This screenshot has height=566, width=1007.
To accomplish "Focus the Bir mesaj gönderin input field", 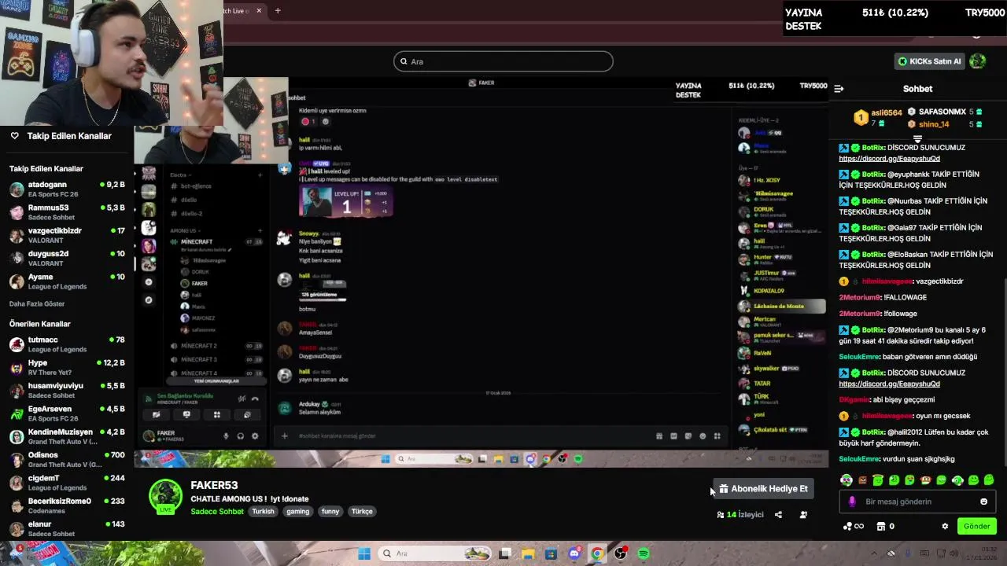I will click(917, 502).
